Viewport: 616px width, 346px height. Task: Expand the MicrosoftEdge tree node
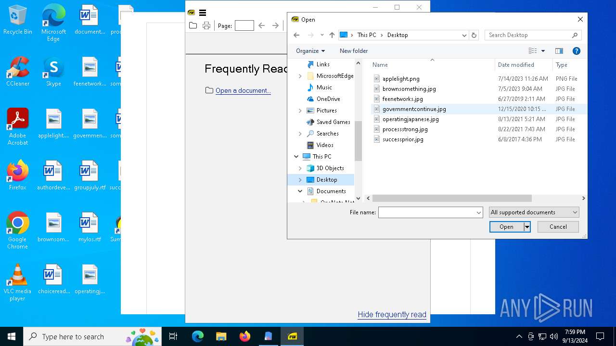coord(300,76)
